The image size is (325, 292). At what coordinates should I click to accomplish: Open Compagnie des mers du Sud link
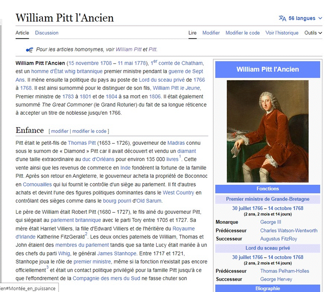[x=106, y=279]
